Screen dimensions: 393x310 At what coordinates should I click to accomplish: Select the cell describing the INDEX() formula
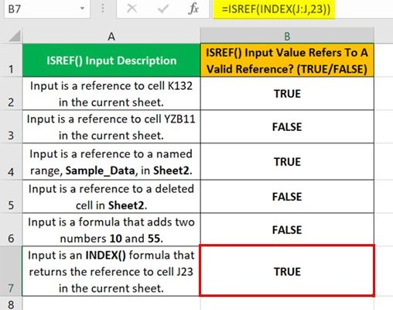(111, 271)
